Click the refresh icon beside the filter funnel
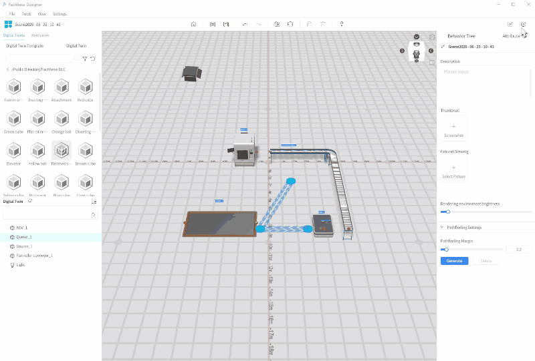 pos(92,59)
